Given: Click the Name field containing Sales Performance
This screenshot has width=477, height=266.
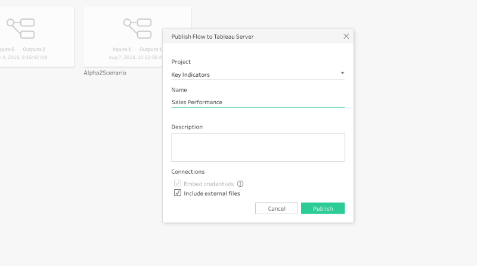Looking at the screenshot, I should (256, 102).
